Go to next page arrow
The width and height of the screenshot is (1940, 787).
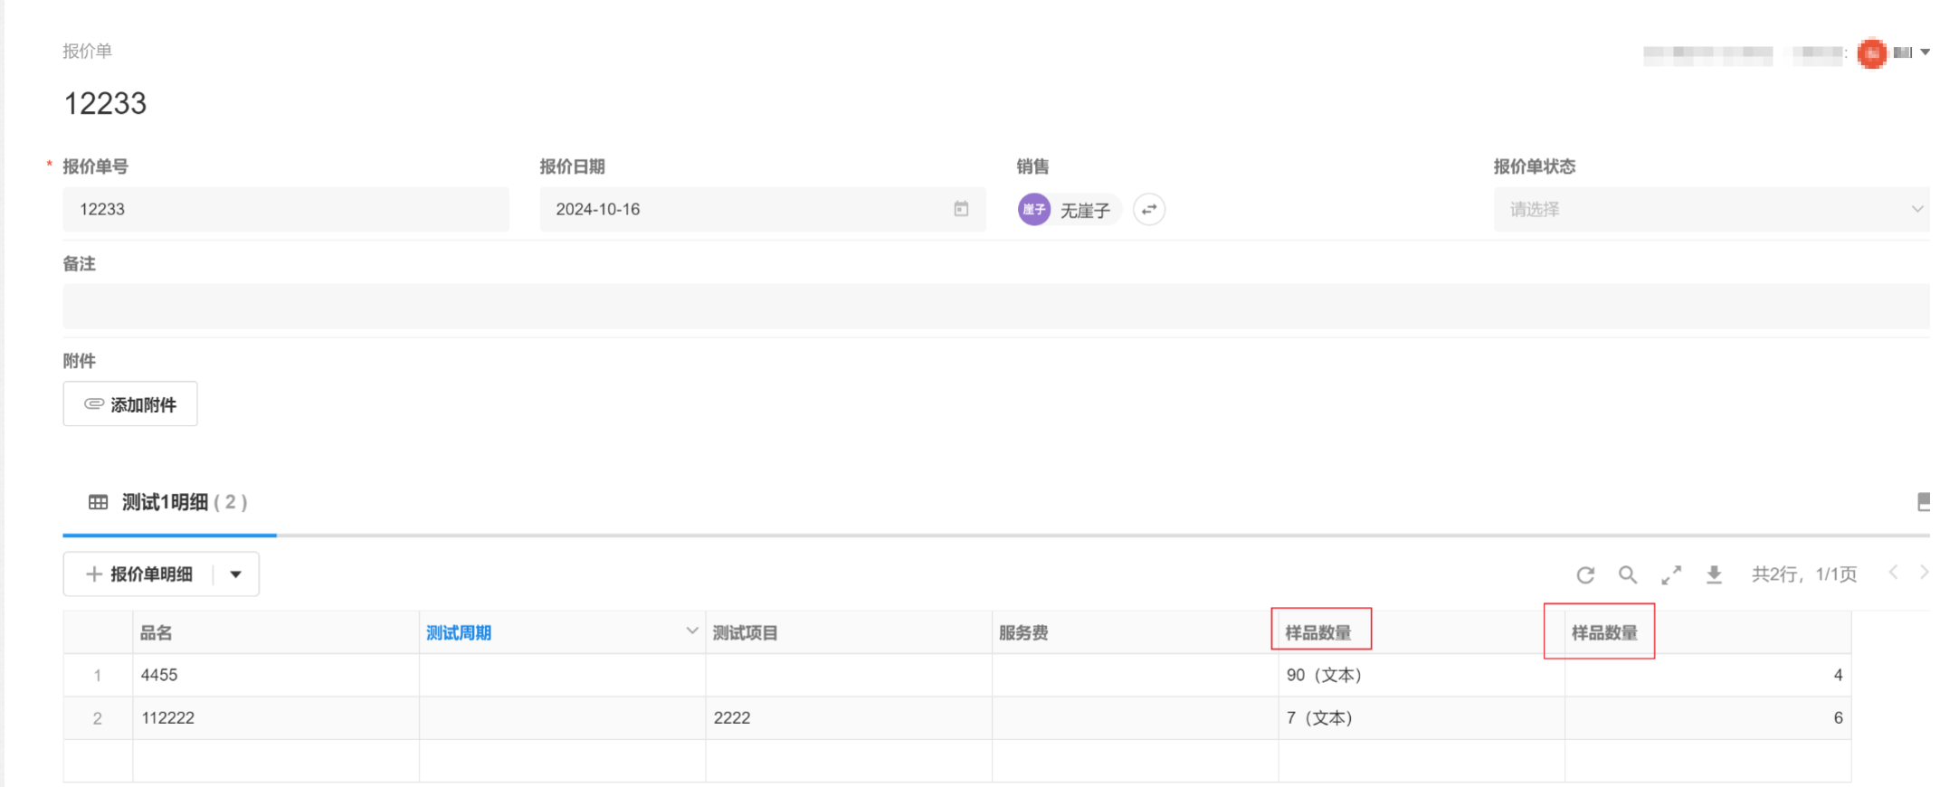[x=1924, y=573]
